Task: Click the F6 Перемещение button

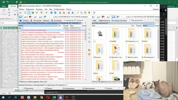Action: click(88, 88)
